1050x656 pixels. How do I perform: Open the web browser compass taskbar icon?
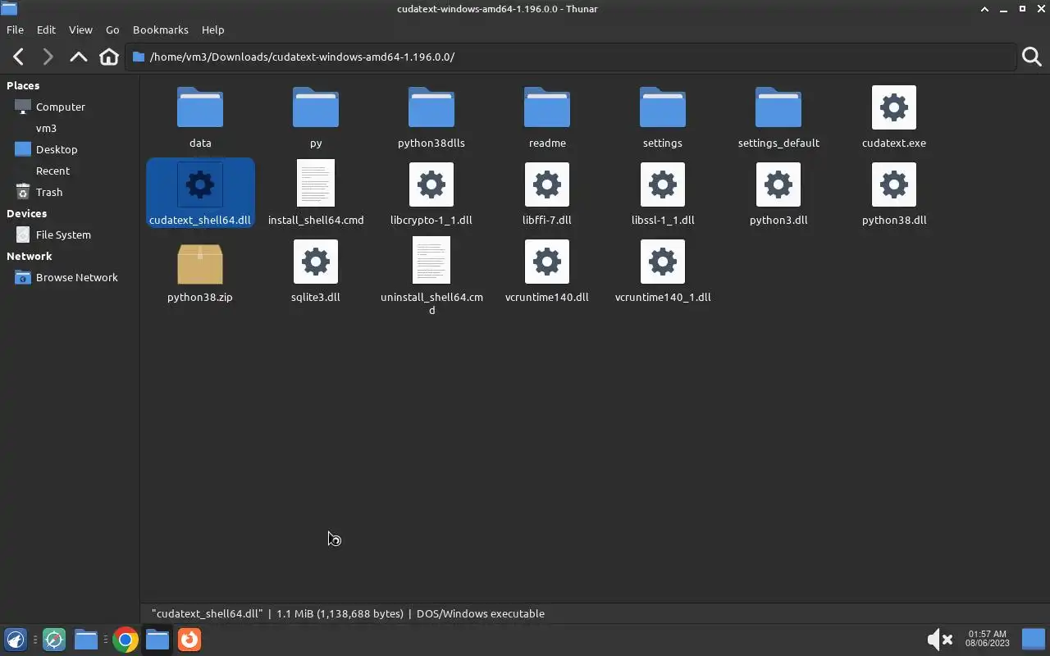pyautogui.click(x=54, y=640)
